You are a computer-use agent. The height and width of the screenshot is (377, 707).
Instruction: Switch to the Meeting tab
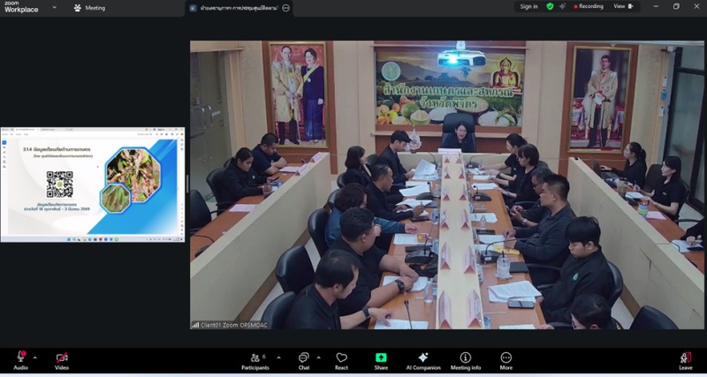coord(89,8)
